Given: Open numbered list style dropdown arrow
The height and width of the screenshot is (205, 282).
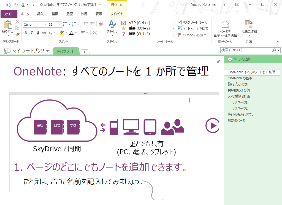Looking at the screenshot, I should pos(79,24).
